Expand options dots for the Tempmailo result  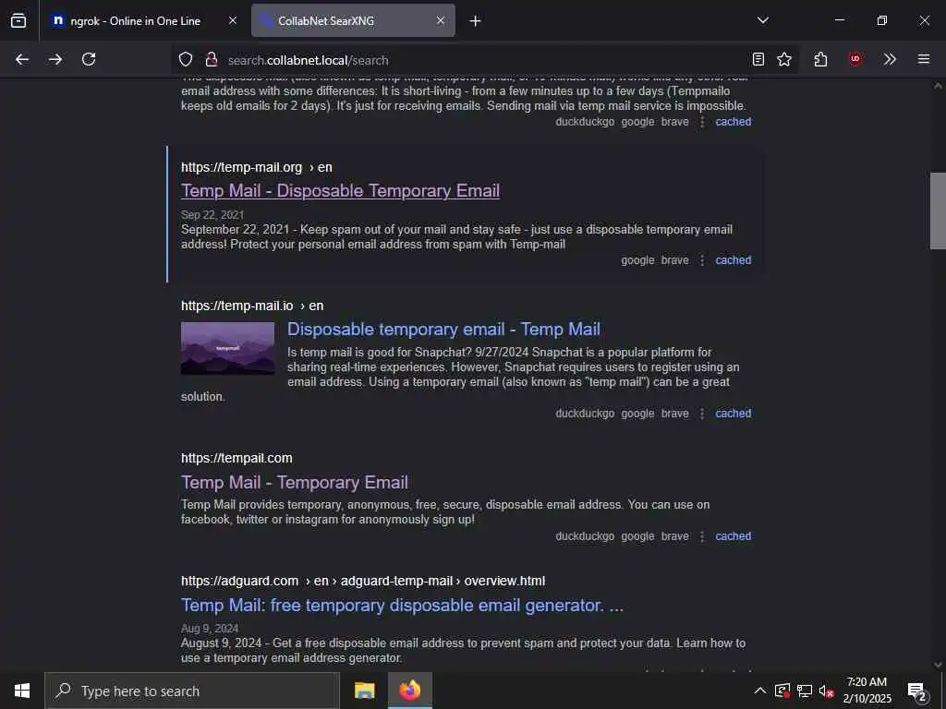click(x=702, y=121)
